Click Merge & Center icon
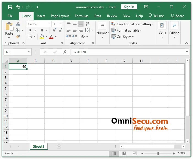This screenshot has width=193, height=159. [x=87, y=30]
